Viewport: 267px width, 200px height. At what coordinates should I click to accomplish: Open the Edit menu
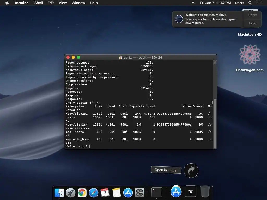[x=51, y=3]
